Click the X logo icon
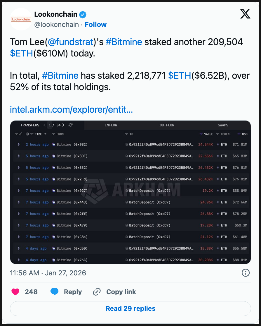 pyautogui.click(x=245, y=14)
